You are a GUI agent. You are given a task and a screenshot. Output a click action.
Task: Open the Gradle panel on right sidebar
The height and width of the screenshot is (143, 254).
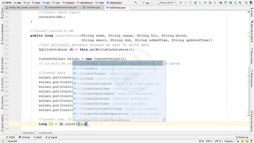pyautogui.click(x=252, y=12)
